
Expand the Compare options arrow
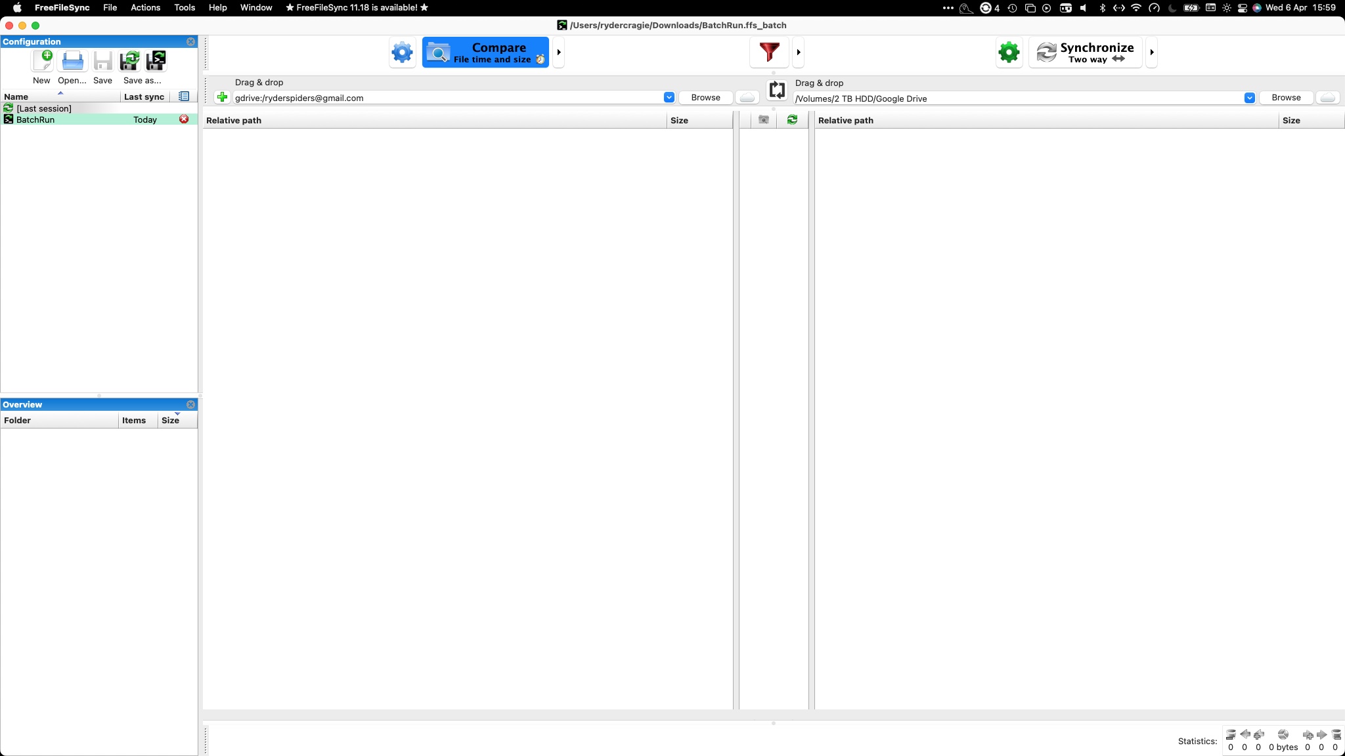tap(559, 52)
